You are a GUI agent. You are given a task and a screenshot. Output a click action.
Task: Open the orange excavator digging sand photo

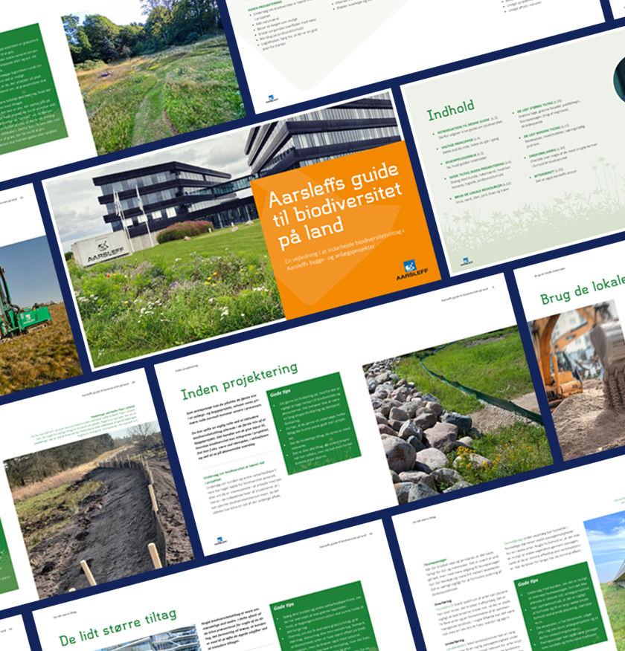[577, 380]
